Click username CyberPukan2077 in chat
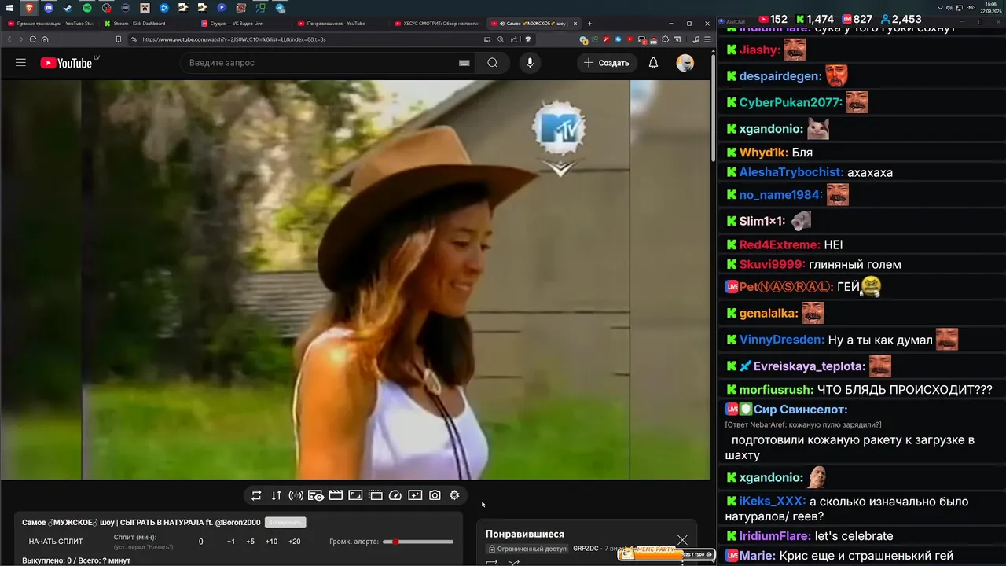The image size is (1006, 566). [790, 102]
